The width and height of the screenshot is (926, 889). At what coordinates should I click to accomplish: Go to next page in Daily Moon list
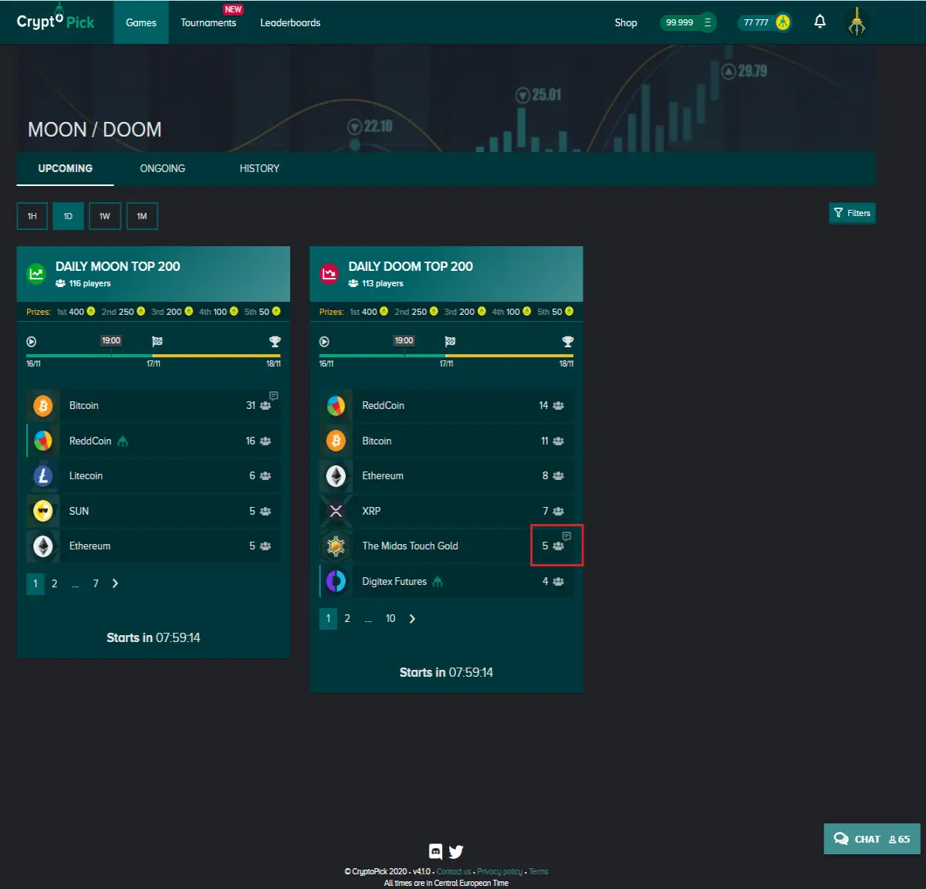116,583
